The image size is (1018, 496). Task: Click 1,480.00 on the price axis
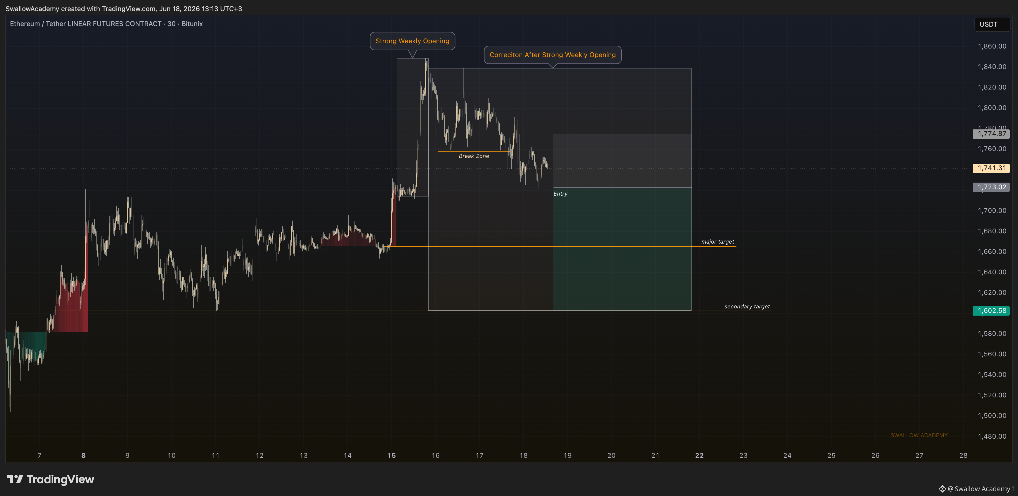click(992, 436)
